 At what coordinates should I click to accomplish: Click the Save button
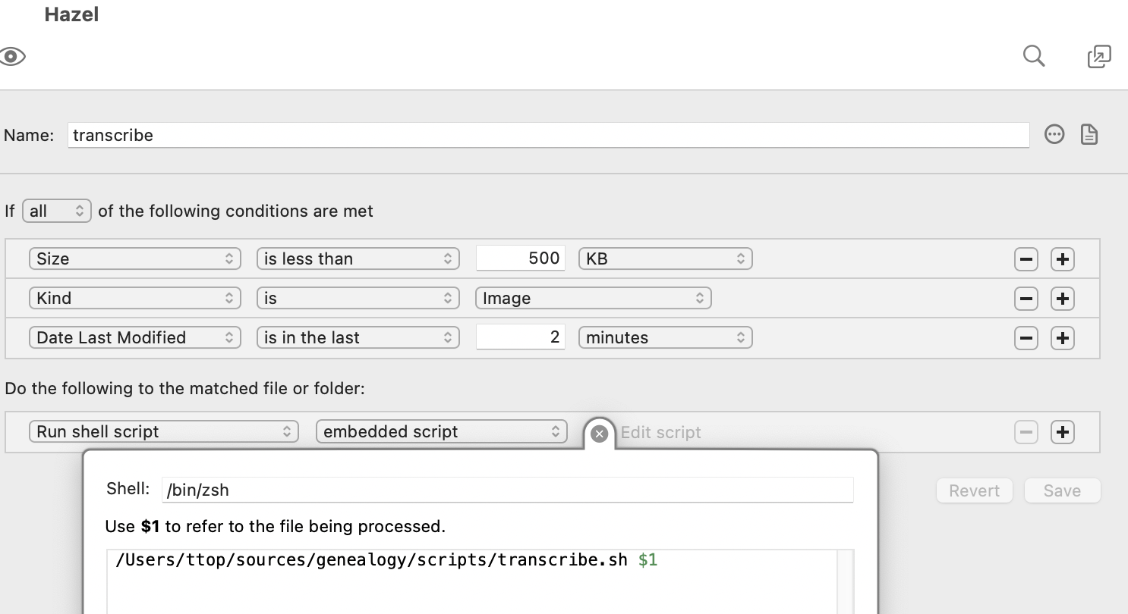pyautogui.click(x=1062, y=490)
